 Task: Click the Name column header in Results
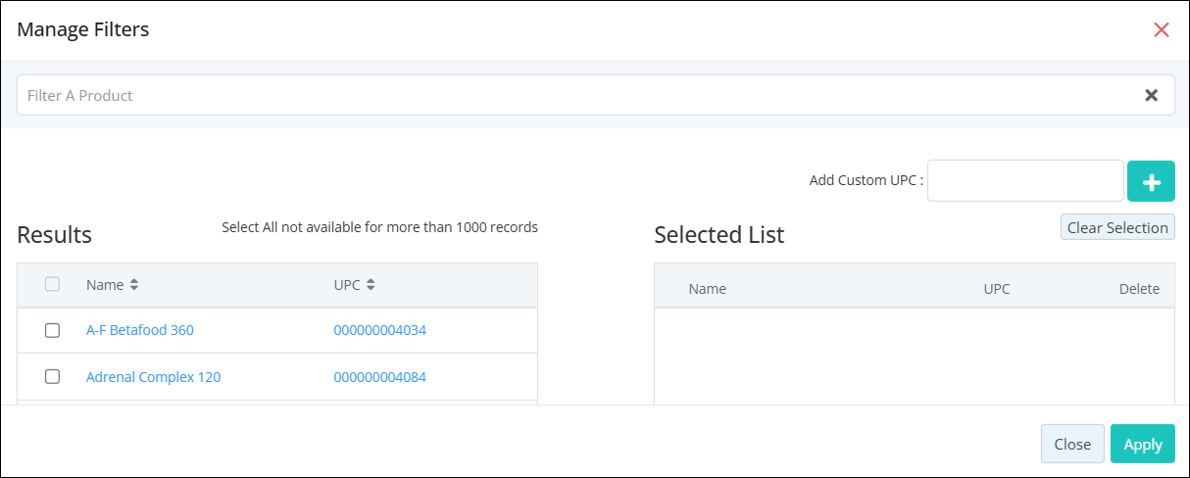105,285
